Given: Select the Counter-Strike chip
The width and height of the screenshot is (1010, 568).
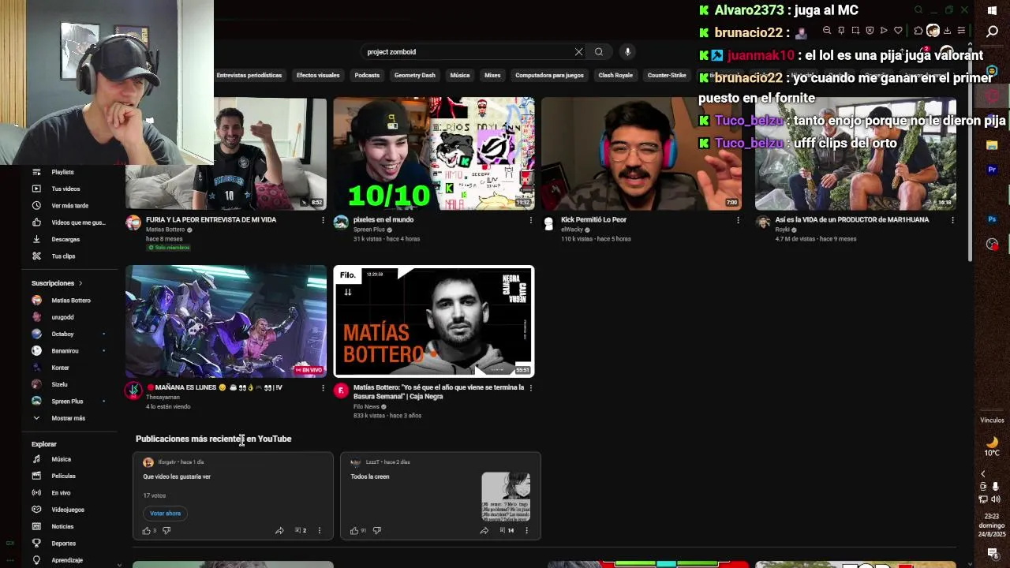Looking at the screenshot, I should 667,76.
